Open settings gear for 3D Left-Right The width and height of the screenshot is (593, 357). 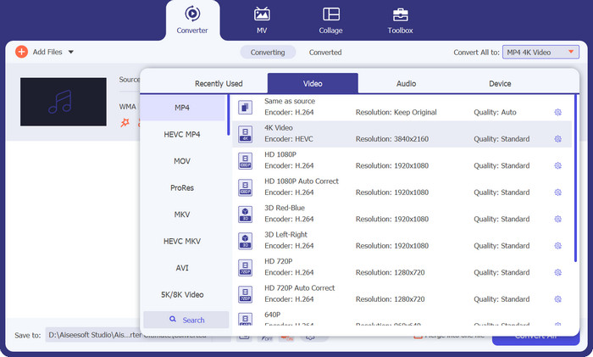[x=557, y=246]
